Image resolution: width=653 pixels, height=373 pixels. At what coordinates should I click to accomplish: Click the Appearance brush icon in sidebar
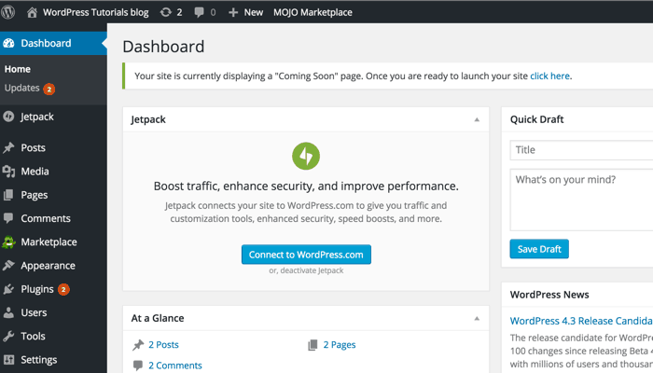tap(8, 265)
